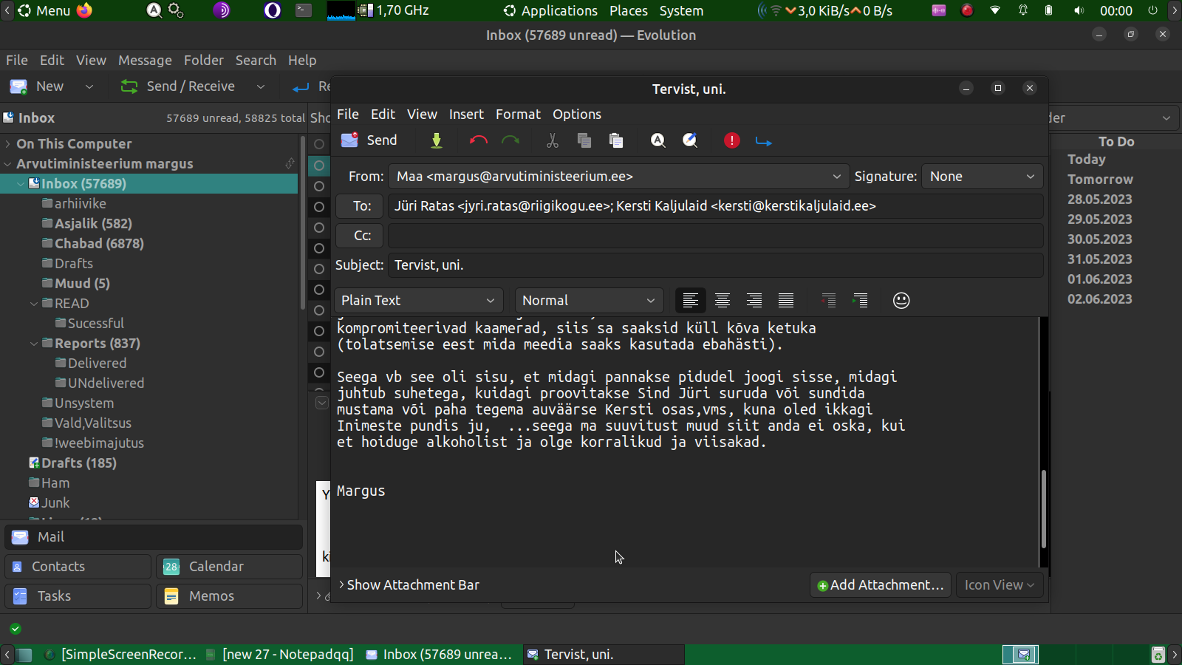The width and height of the screenshot is (1182, 665).
Task: Switch to Notepadqq taskbar window
Action: (x=280, y=655)
